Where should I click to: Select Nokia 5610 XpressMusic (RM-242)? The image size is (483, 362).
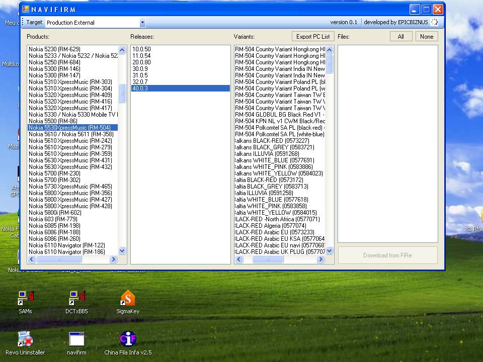click(x=72, y=141)
